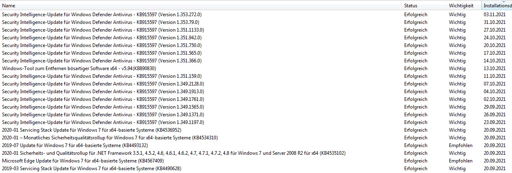Viewport: 512px width, 173px height.
Task: Select Defender update version 1.349.1197.0
Action: [x=102, y=122]
